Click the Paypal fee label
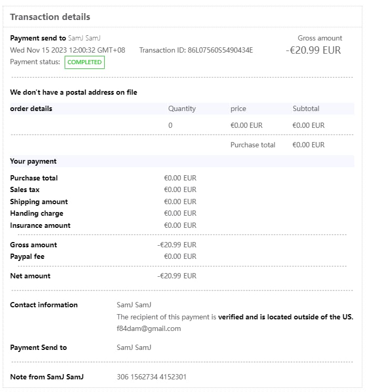This screenshot has width=366, height=392. tap(27, 256)
